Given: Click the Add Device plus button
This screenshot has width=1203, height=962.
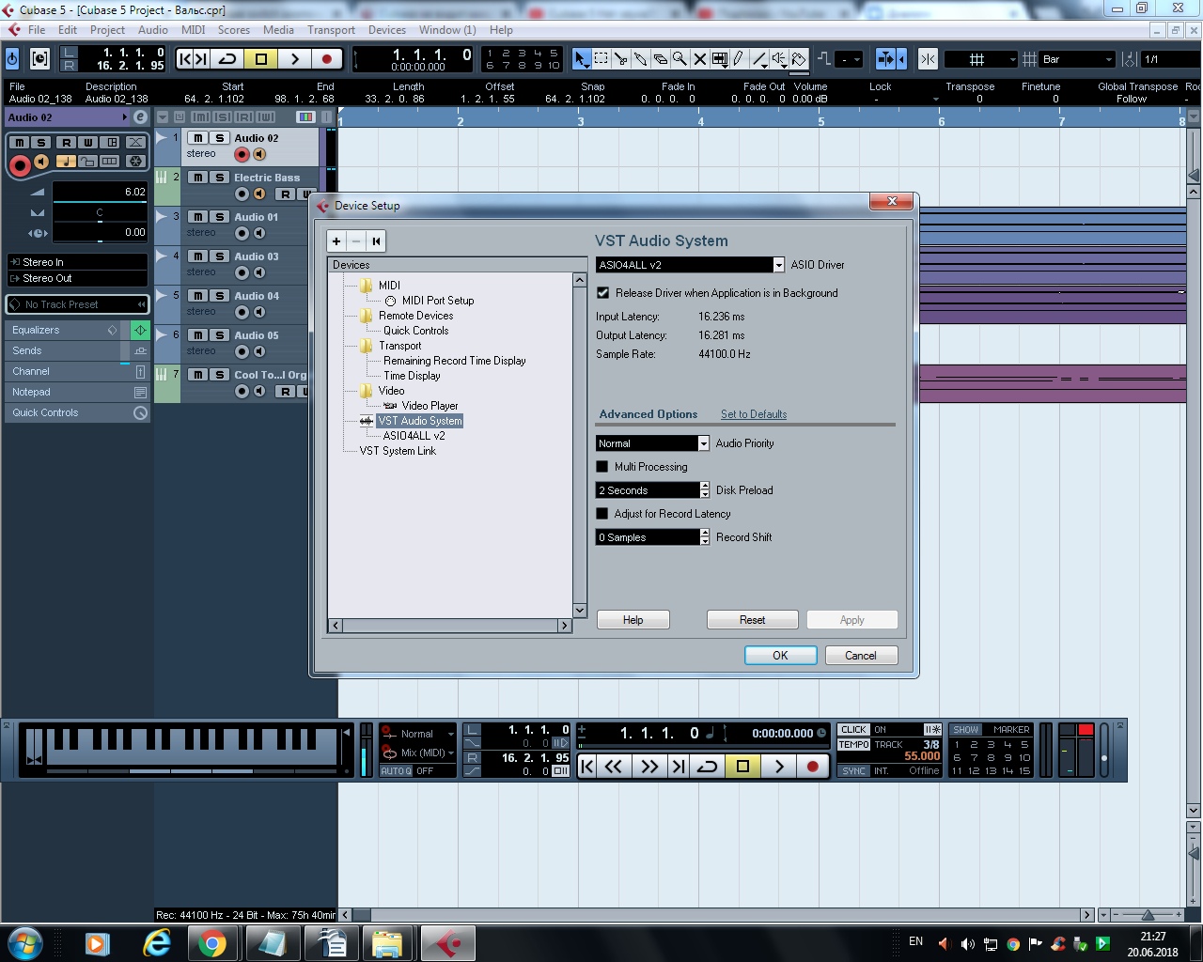Looking at the screenshot, I should click(336, 241).
